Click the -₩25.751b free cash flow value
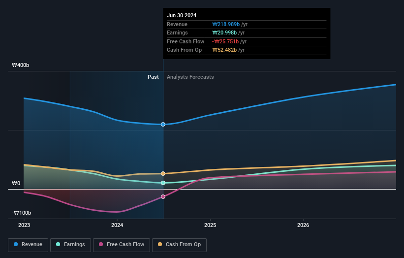This screenshot has height=258, width=404. pyautogui.click(x=225, y=41)
